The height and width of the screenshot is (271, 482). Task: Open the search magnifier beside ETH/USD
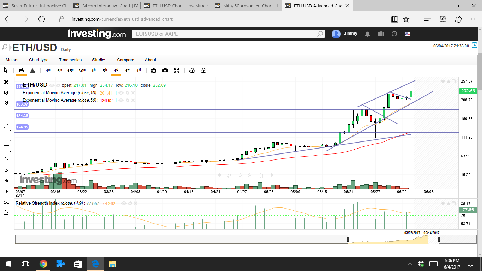pos(5,47)
